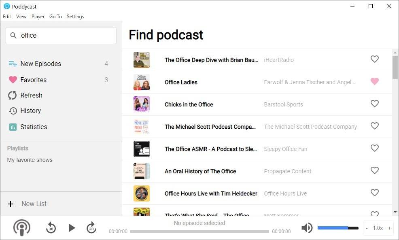Image resolution: width=399 pixels, height=240 pixels.
Task: Unfavorite Office Ladies podcast
Action: point(375,81)
